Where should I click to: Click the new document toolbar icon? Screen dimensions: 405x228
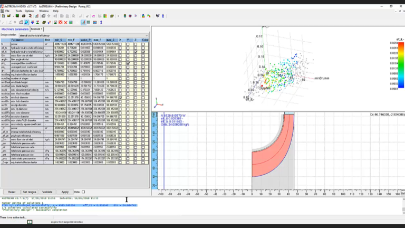pyautogui.click(x=3, y=16)
